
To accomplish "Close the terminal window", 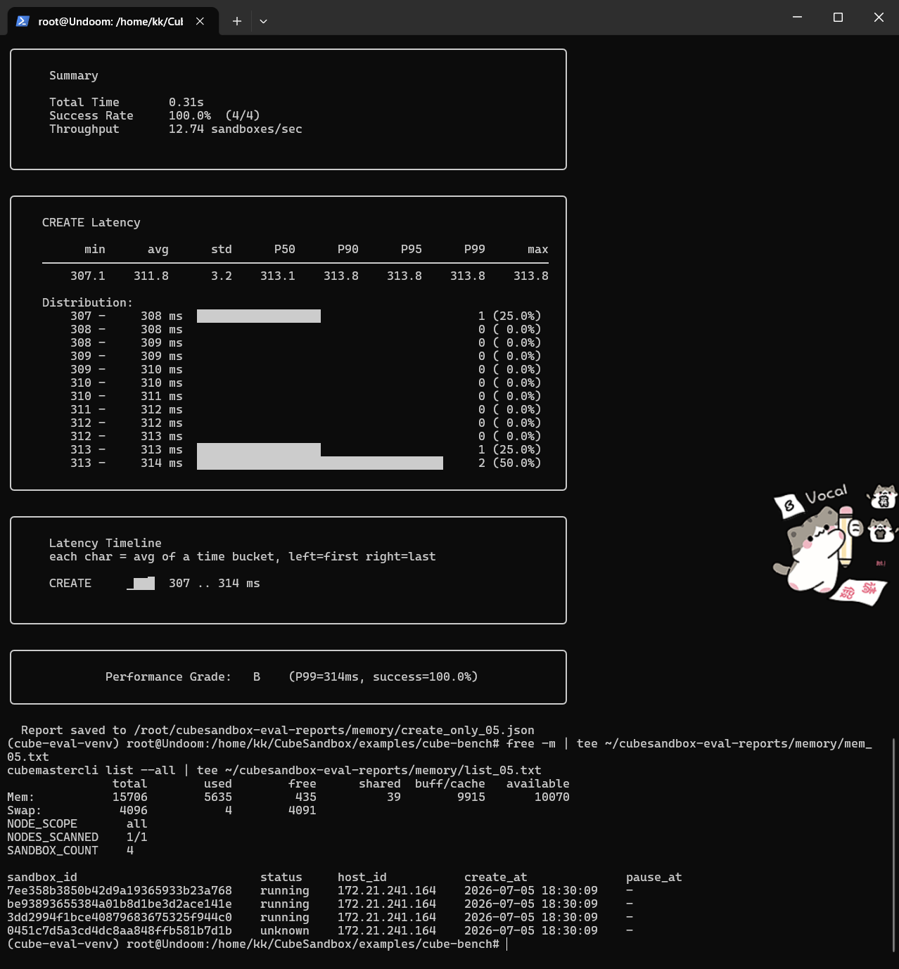I will (879, 18).
